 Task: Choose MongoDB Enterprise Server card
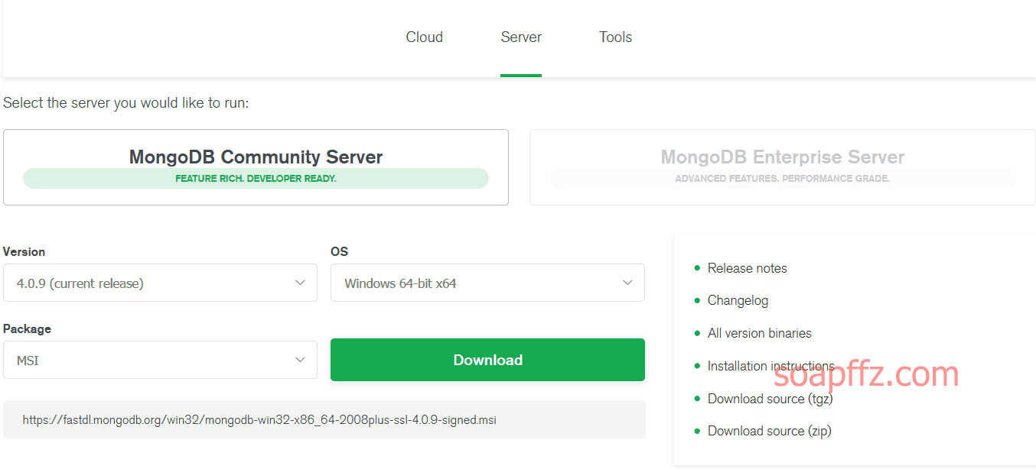pos(782,167)
